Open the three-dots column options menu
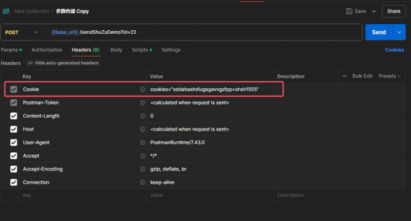The width and height of the screenshot is (411, 221). 345,76
